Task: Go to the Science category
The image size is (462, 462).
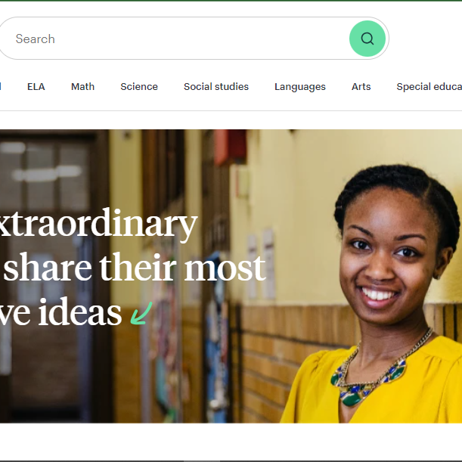Action: coord(139,87)
